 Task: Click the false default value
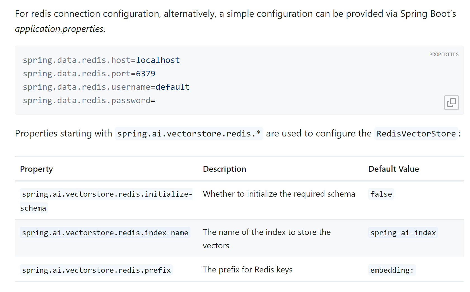381,194
